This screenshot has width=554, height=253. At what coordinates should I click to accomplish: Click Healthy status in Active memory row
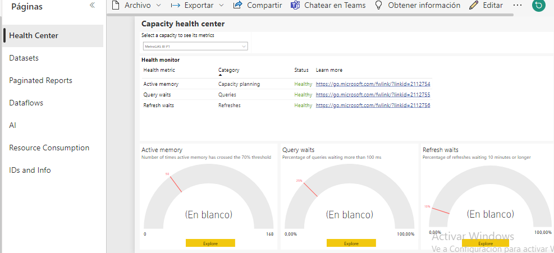click(x=303, y=84)
